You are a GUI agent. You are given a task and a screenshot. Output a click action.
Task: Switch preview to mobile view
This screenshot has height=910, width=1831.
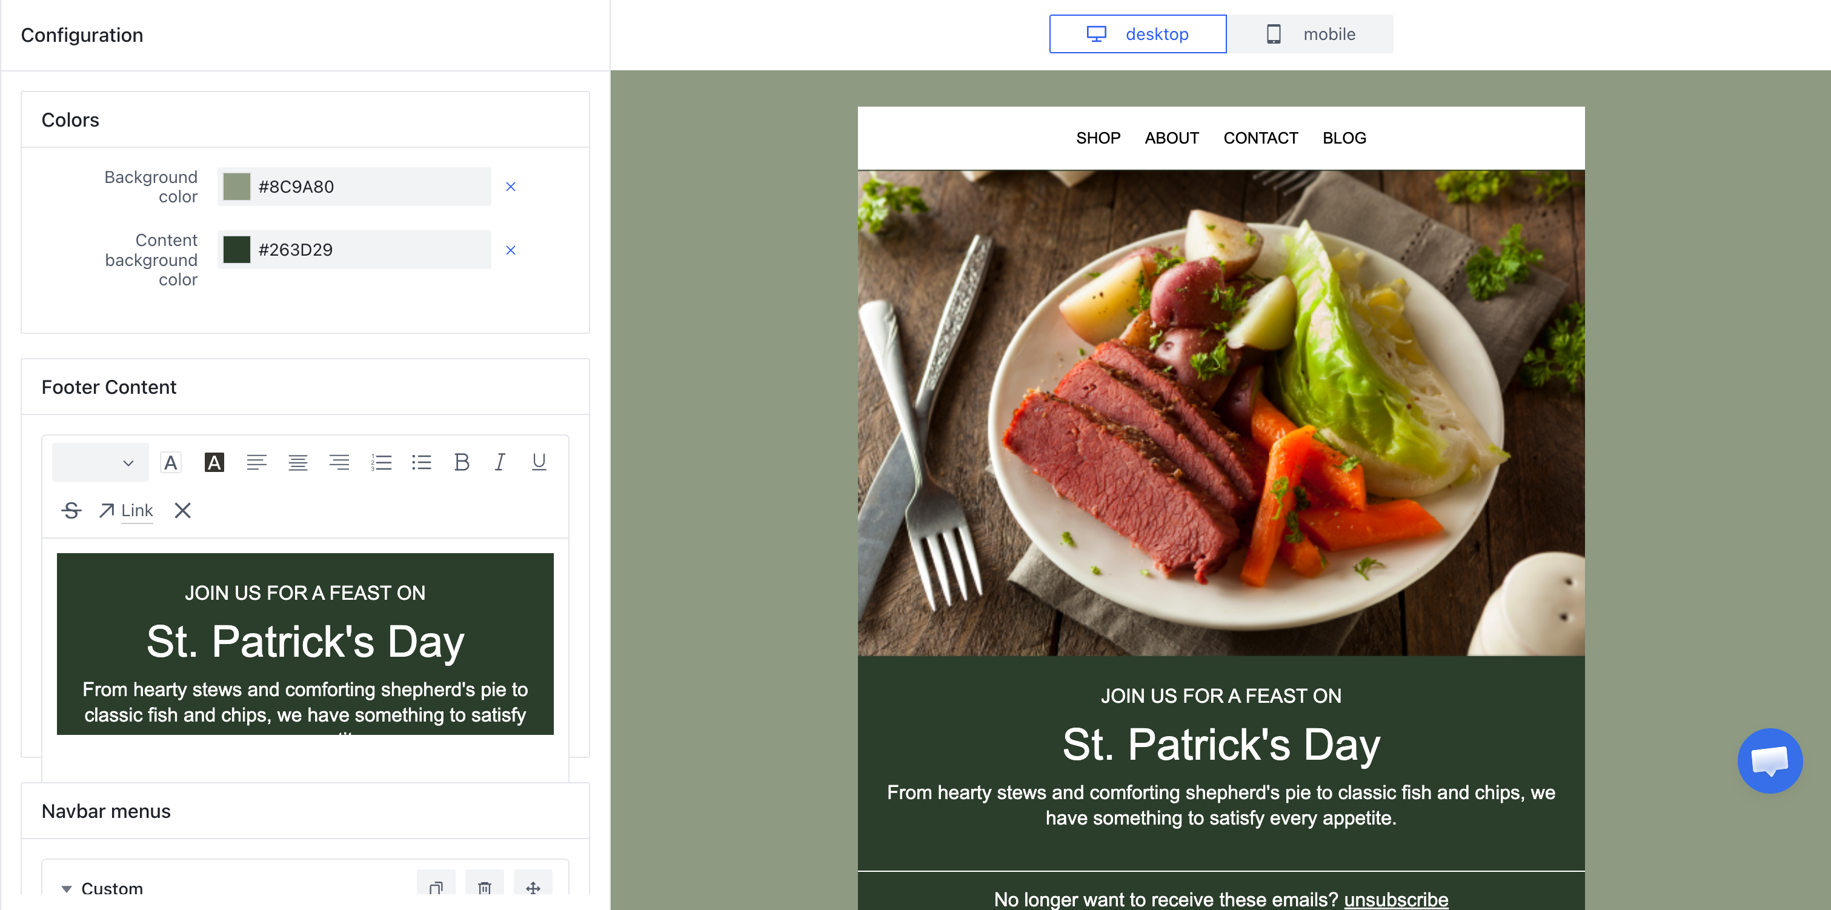1311,34
